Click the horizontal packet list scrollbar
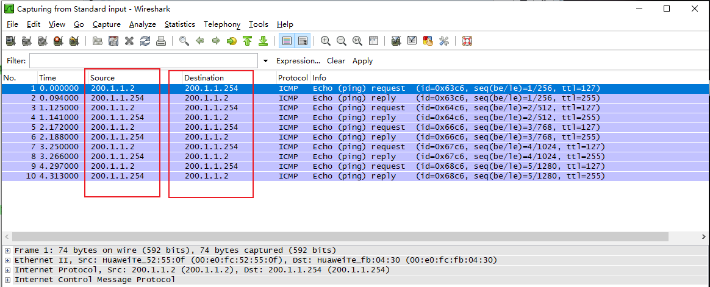The image size is (710, 287). coord(340,237)
